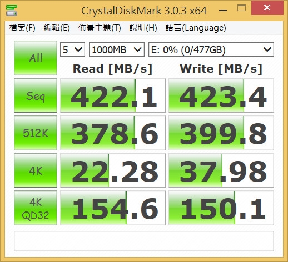Click the 512K write result 399.8

point(221,133)
